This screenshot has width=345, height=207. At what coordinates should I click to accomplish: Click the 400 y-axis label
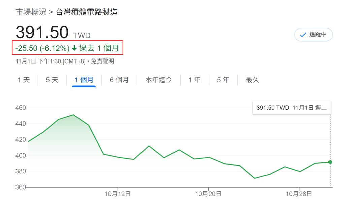tap(21, 155)
